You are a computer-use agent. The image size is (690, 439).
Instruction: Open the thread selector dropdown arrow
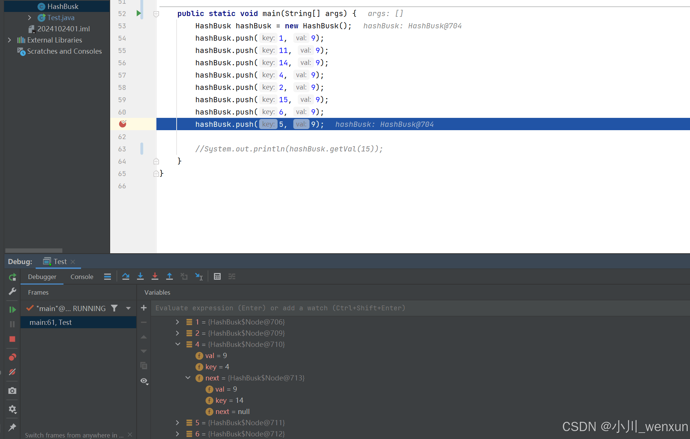(128, 308)
